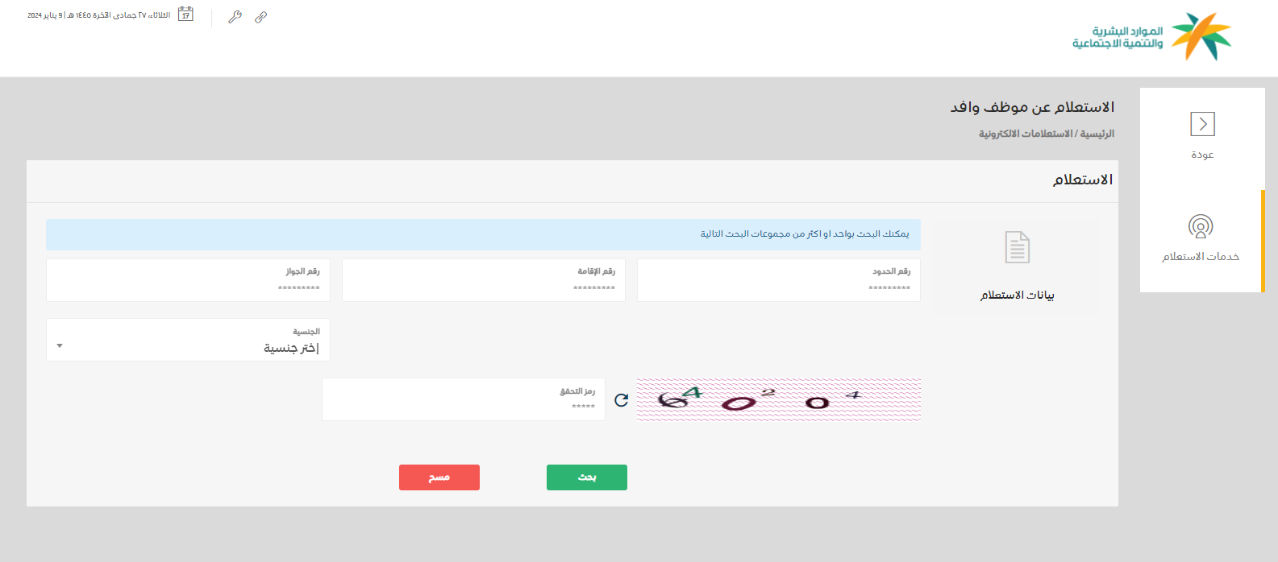Viewport: 1278px width, 562px height.
Task: Focus the رقم الإقامة input field
Action: pyautogui.click(x=484, y=280)
